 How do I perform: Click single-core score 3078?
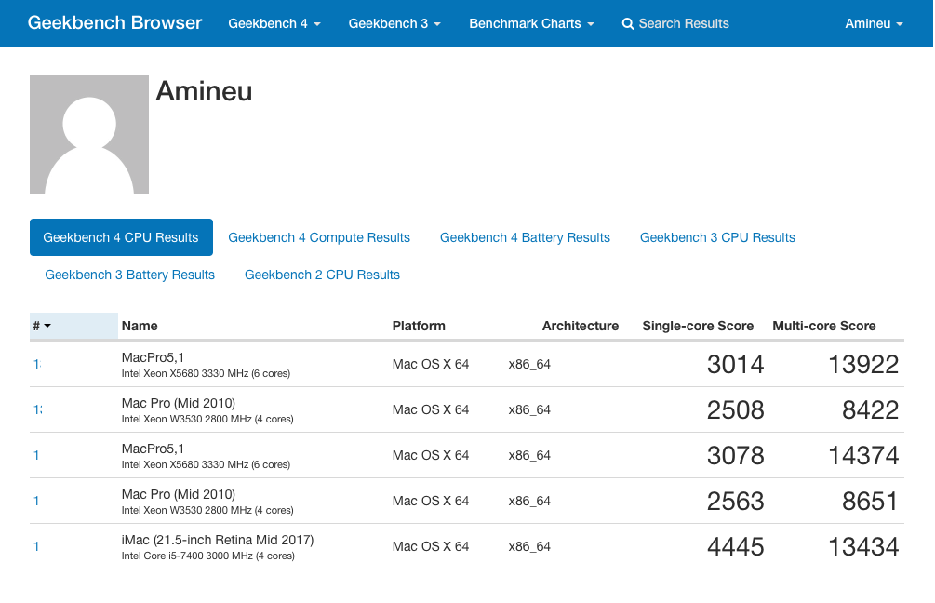(735, 456)
